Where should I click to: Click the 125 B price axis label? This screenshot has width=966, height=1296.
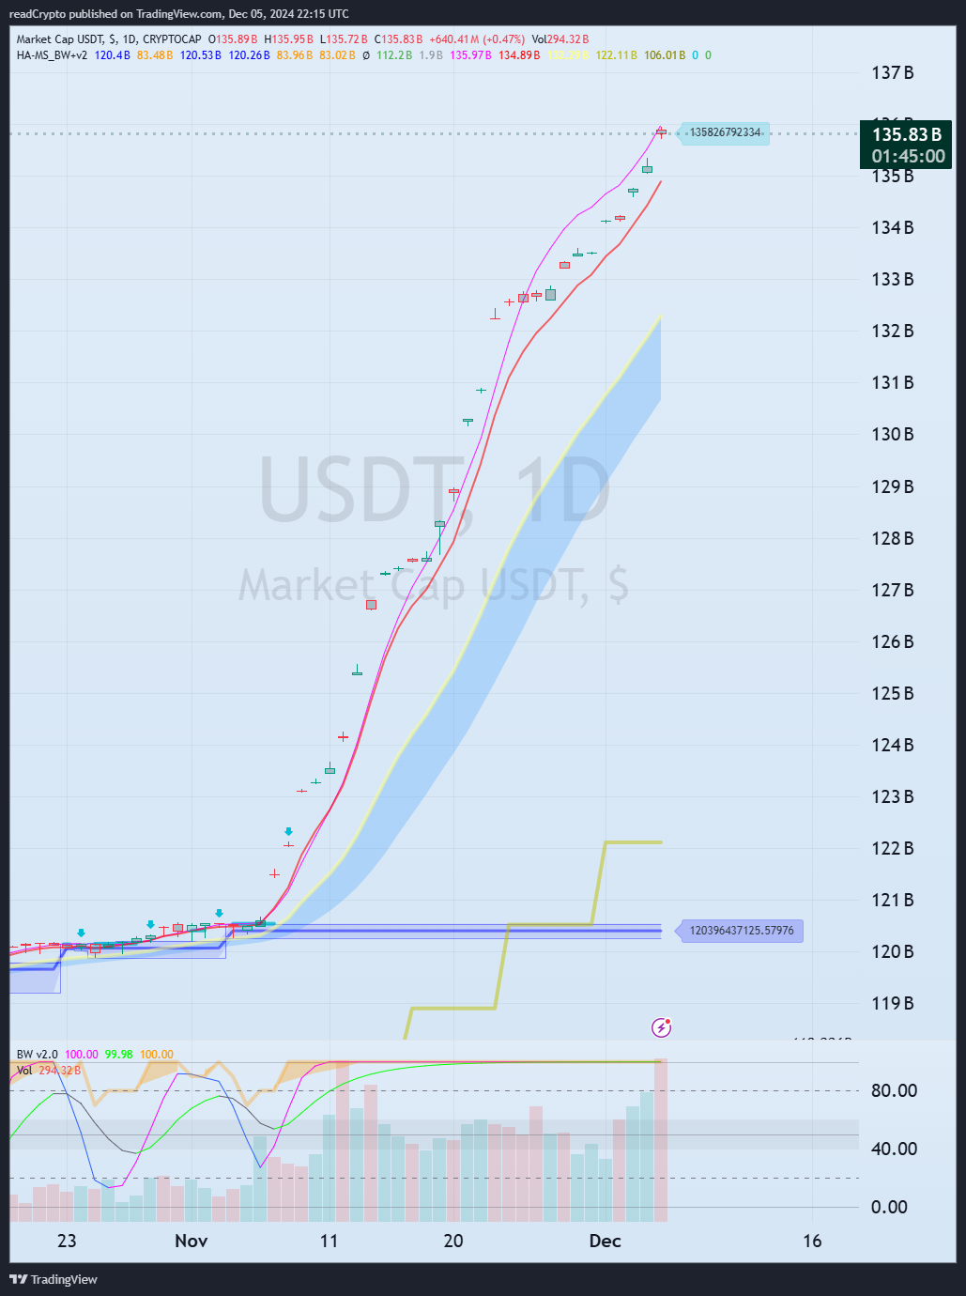click(x=892, y=694)
